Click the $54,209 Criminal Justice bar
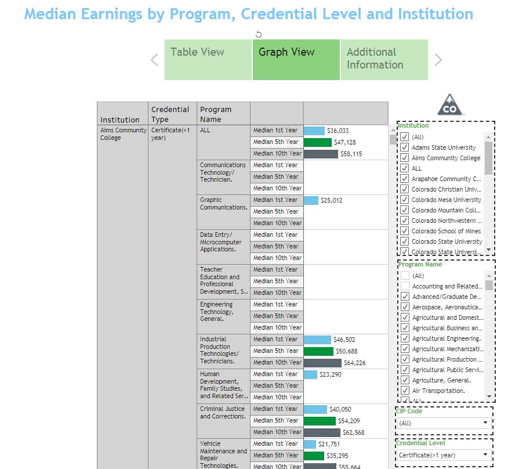This screenshot has width=508, height=469. (x=320, y=421)
